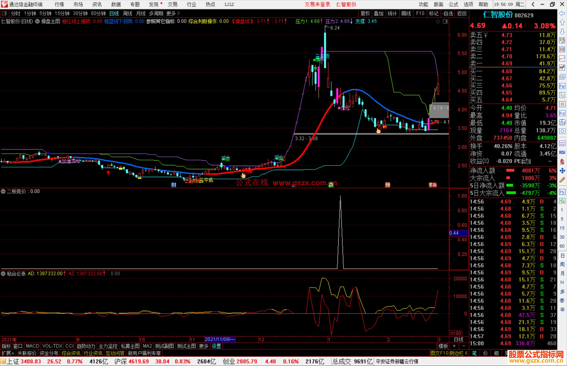Go to previous stock with up arrow icon

tap(562, 23)
